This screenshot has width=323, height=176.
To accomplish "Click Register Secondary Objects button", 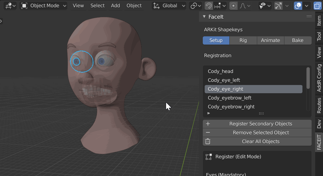I will click(x=257, y=124).
